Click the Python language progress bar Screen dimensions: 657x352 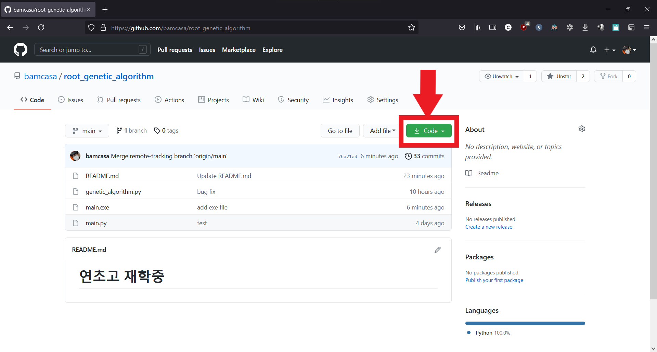coord(525,323)
